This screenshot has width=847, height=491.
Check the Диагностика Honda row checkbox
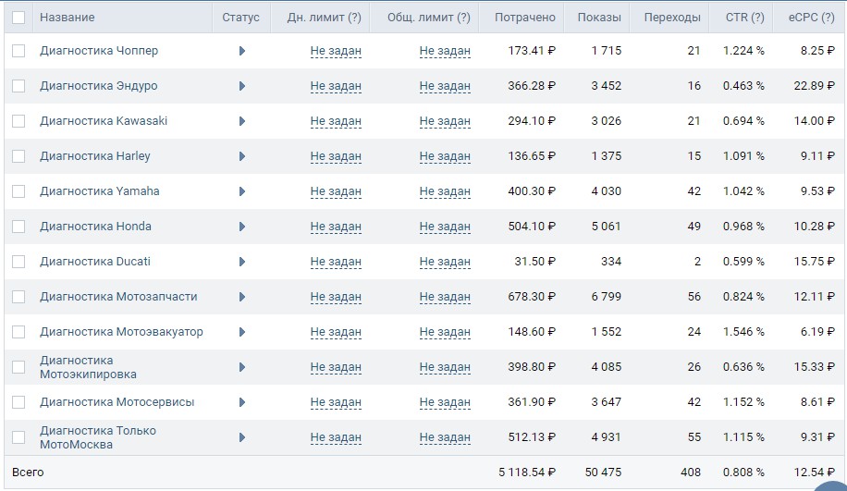pyautogui.click(x=18, y=227)
